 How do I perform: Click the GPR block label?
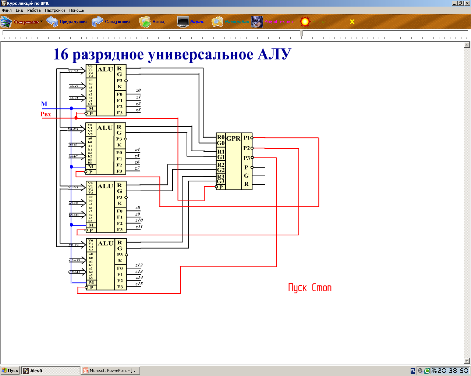[x=233, y=139]
